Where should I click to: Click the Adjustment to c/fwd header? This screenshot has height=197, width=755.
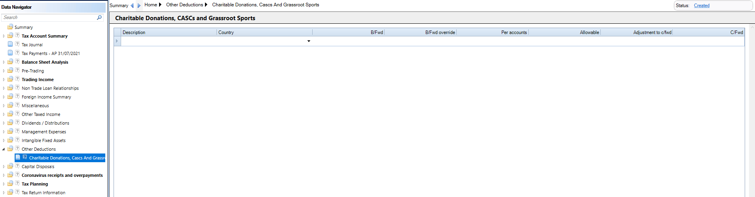tap(637, 32)
